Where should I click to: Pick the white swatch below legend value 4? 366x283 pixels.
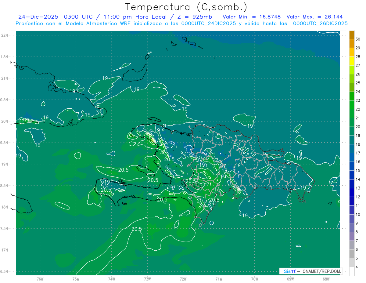tap(352, 271)
